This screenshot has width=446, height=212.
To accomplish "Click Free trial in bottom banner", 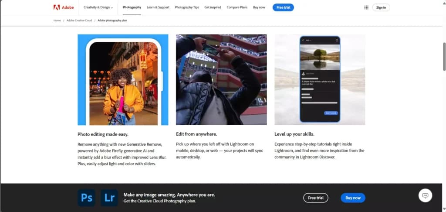I will 316,198.
